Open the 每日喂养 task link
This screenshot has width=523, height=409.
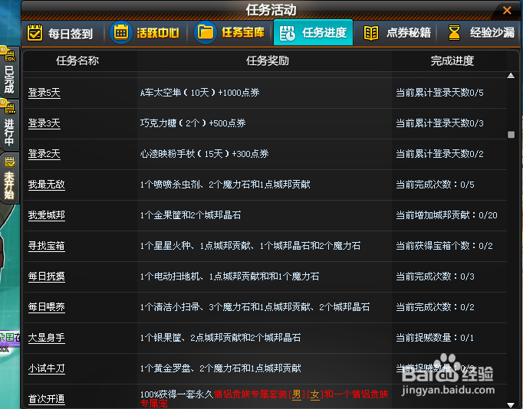(46, 307)
